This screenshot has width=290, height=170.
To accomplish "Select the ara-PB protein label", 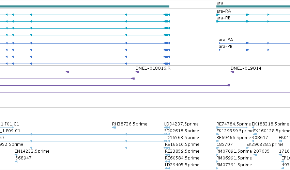I will click(x=226, y=47).
